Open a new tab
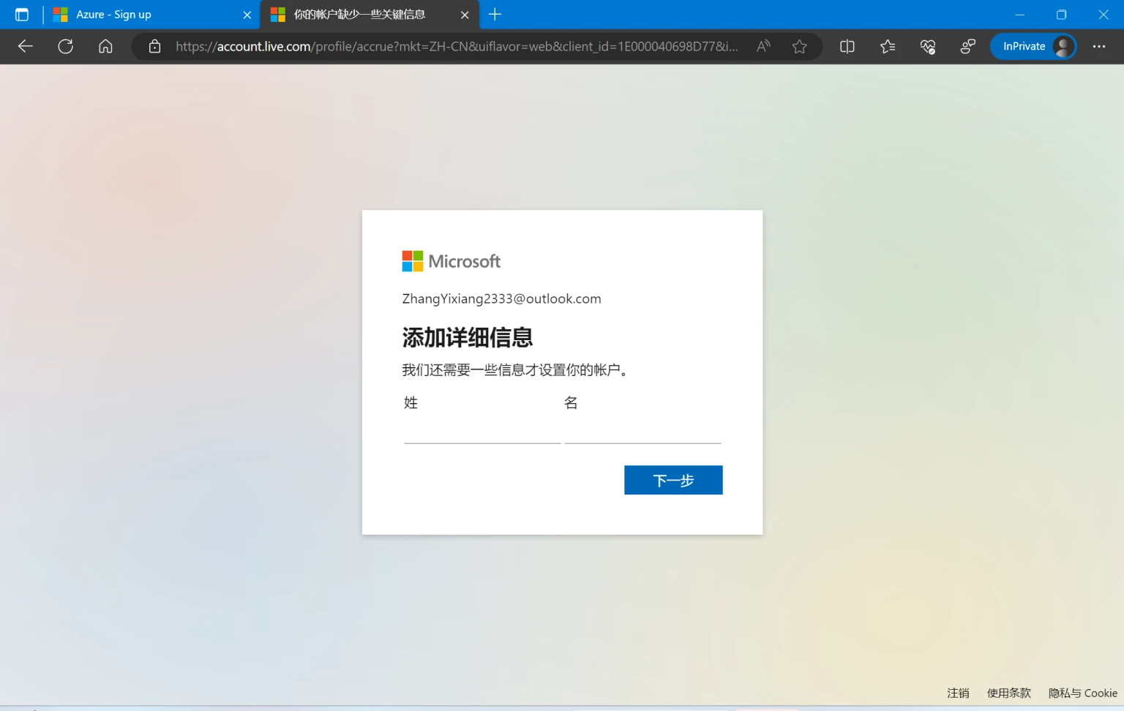Viewport: 1124px width, 711px height. tap(495, 15)
